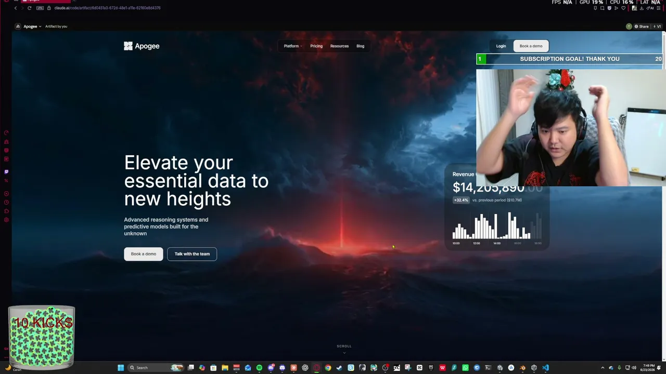Click the streamer webcam overlay
The width and height of the screenshot is (666, 374).
click(570, 127)
